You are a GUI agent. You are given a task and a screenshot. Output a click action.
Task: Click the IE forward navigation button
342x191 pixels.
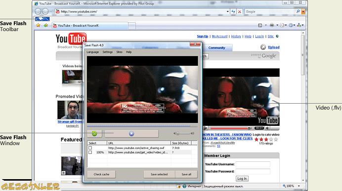pyautogui.click(x=45, y=11)
